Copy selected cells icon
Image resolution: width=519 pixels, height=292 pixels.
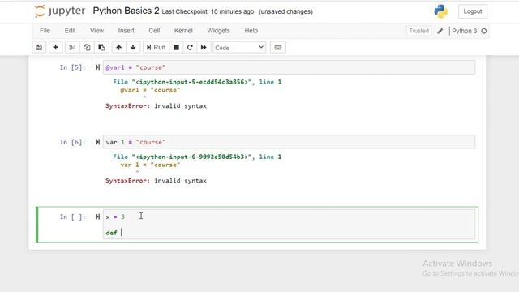point(87,47)
